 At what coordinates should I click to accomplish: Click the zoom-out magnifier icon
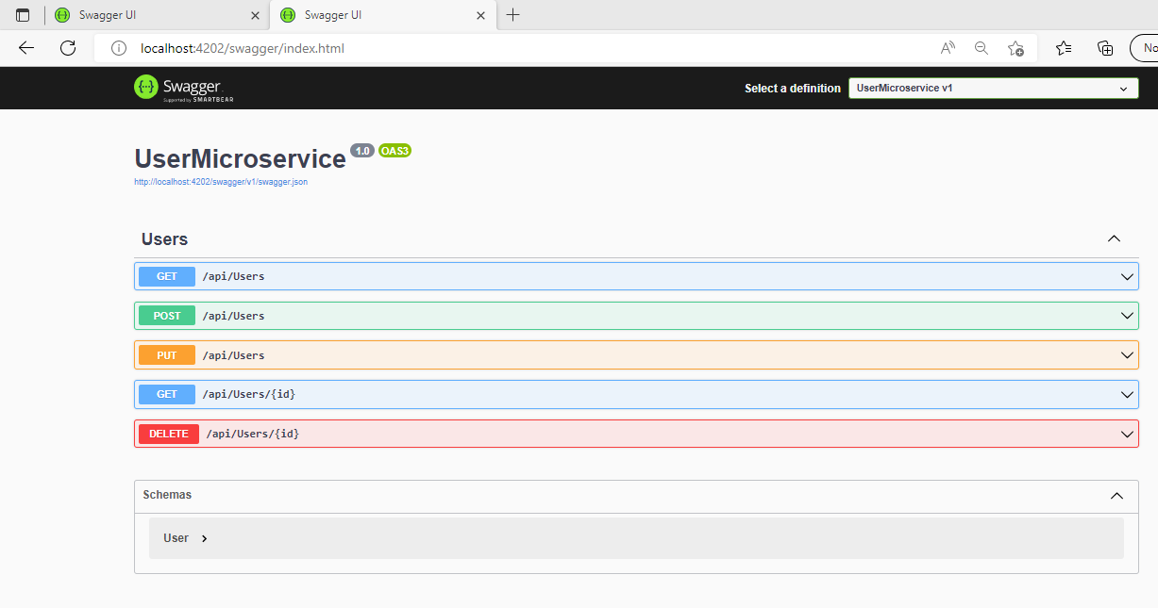tap(981, 47)
